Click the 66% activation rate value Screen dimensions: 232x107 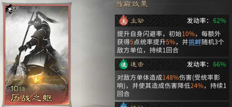[x=220, y=65]
